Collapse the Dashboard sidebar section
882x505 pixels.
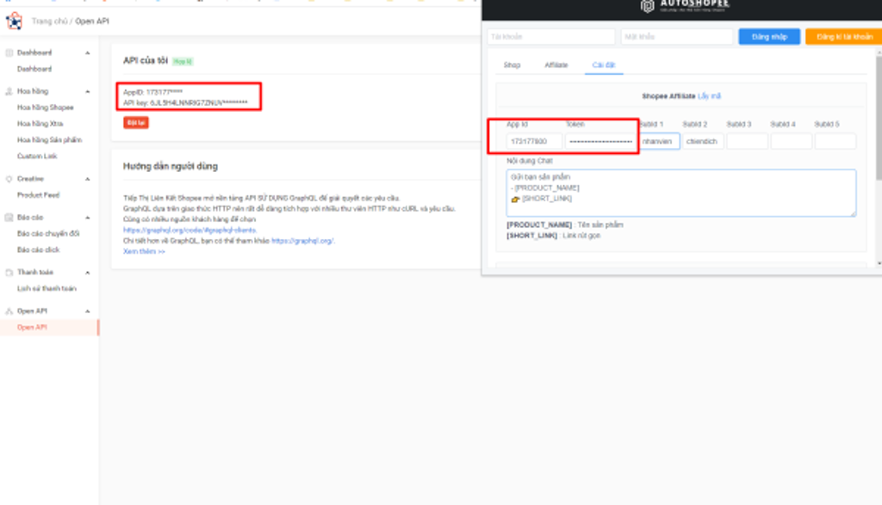87,53
